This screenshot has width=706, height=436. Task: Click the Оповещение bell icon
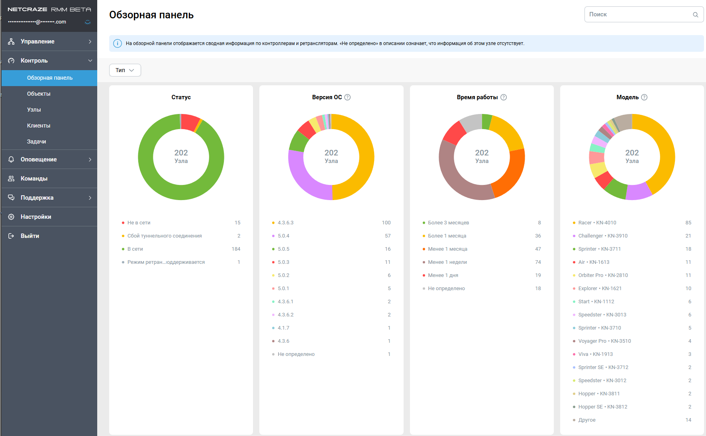11,159
